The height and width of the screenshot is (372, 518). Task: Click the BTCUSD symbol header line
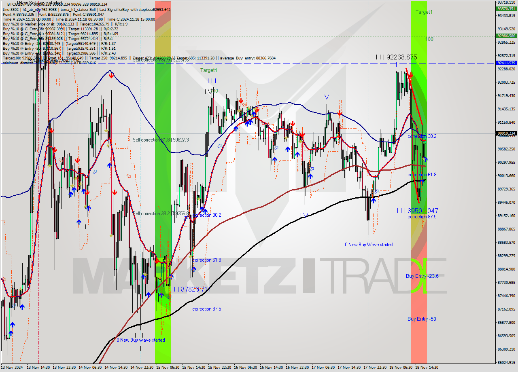[57, 4]
